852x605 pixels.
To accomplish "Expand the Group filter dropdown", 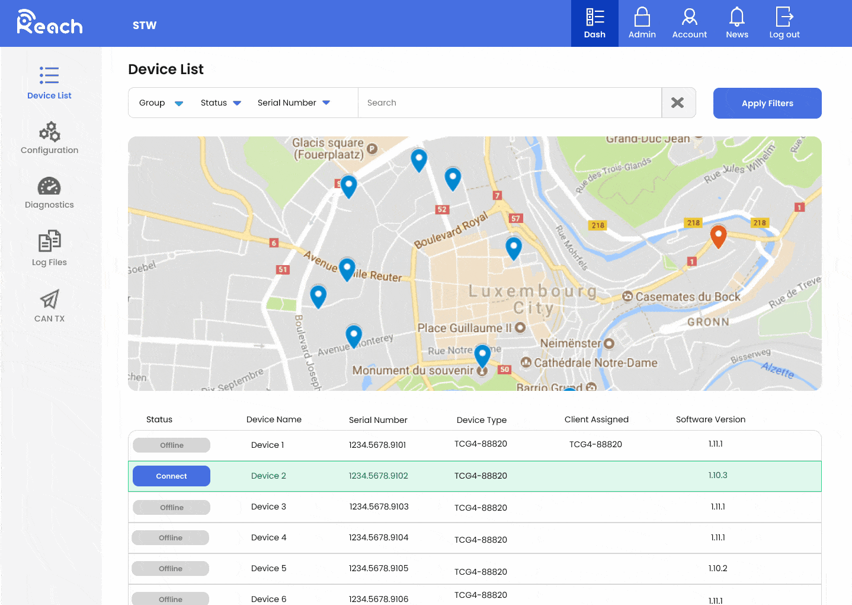I will point(159,103).
